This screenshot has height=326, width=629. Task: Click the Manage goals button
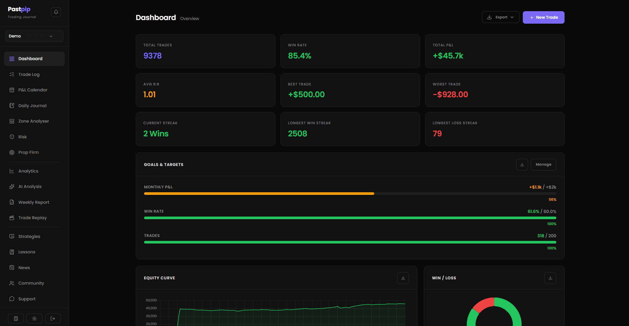click(x=543, y=165)
